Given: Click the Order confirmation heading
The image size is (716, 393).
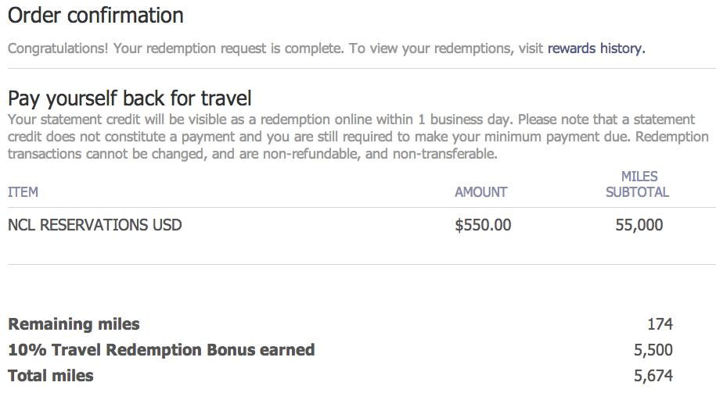Looking at the screenshot, I should 95,15.
